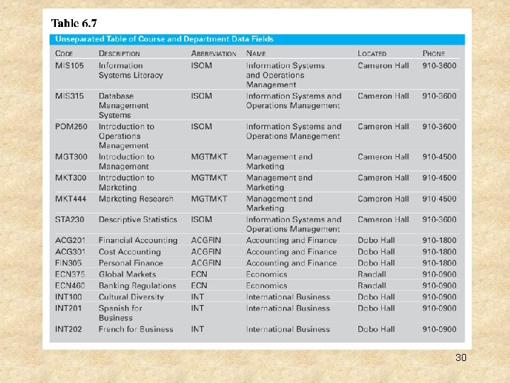Click phone 910-3600 in POM250 row
510x383 pixels.
(x=439, y=126)
